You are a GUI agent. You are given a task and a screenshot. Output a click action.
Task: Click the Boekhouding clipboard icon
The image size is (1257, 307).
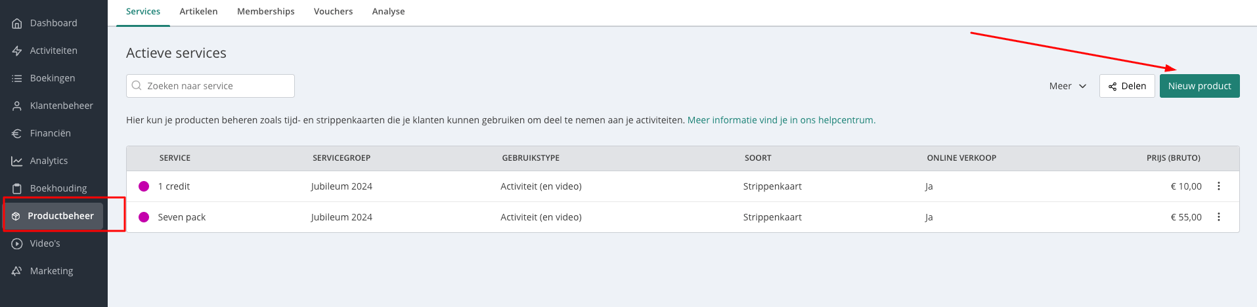coord(17,189)
